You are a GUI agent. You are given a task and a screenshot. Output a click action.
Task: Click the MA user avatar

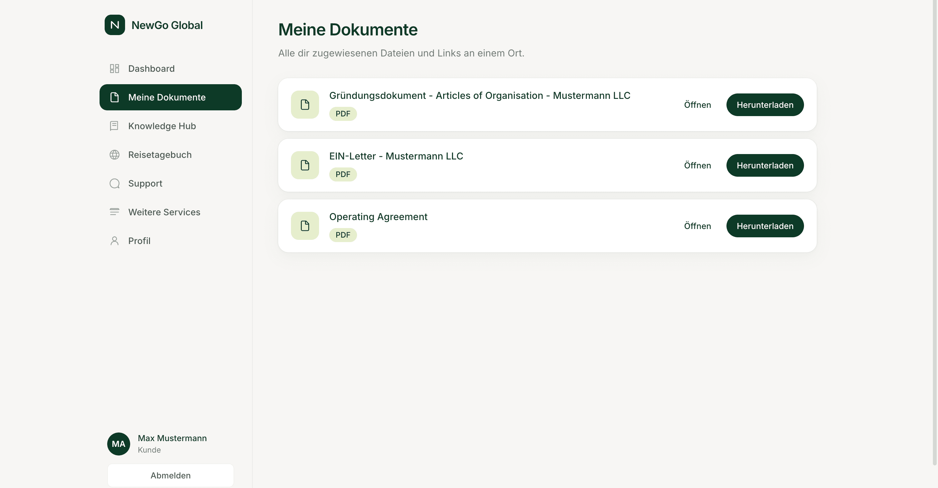(118, 444)
